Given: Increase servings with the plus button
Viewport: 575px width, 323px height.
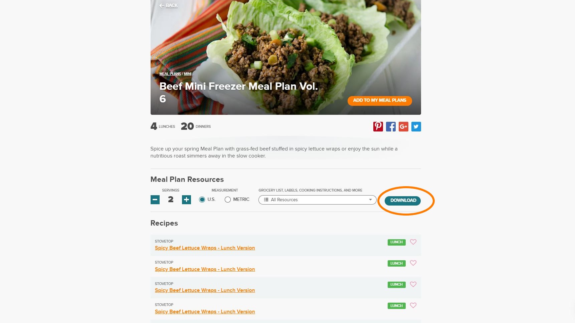Looking at the screenshot, I should tap(186, 200).
